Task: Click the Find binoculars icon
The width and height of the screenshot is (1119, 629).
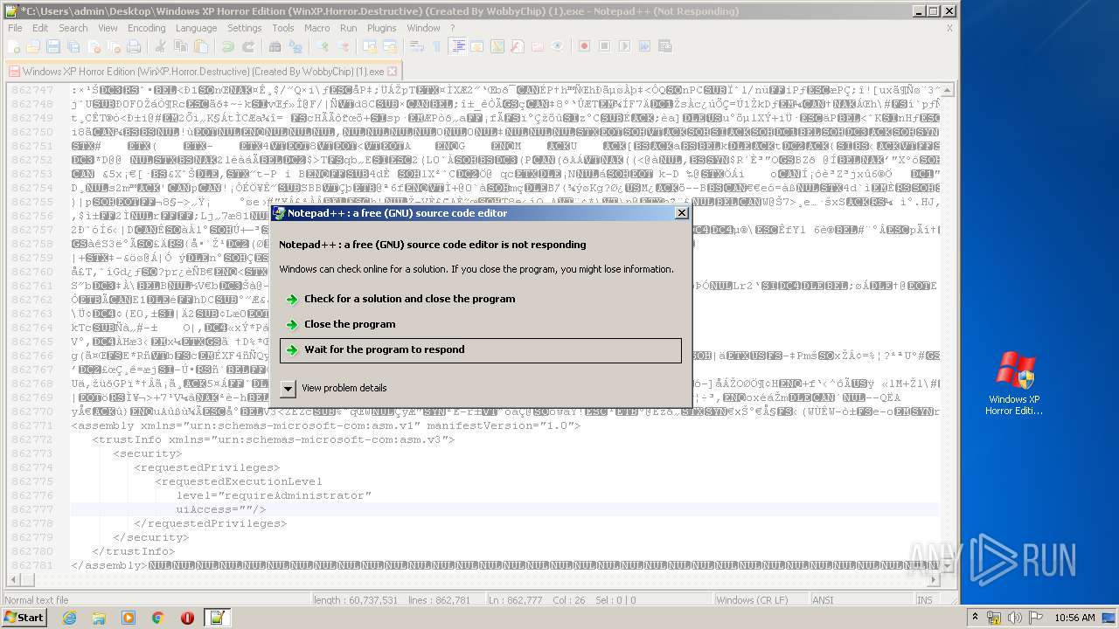Action: (x=274, y=46)
